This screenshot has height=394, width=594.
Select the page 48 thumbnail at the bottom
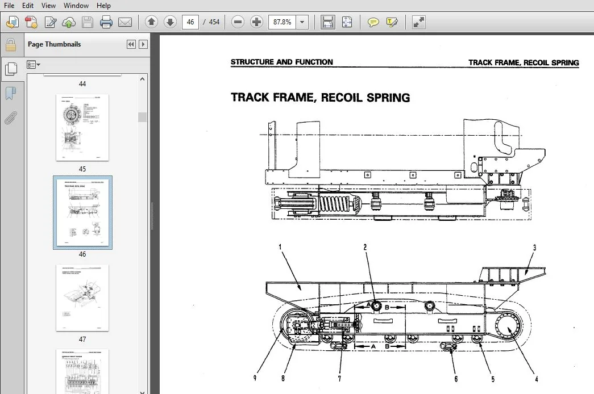pos(82,371)
